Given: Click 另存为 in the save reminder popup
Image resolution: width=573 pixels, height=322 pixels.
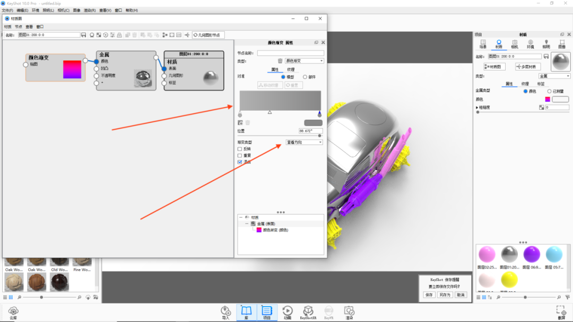Looking at the screenshot, I should (x=445, y=294).
